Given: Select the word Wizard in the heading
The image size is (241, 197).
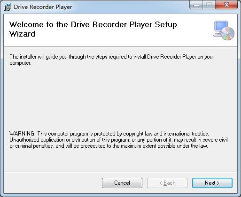Looking at the screenshot, I should tap(22, 34).
